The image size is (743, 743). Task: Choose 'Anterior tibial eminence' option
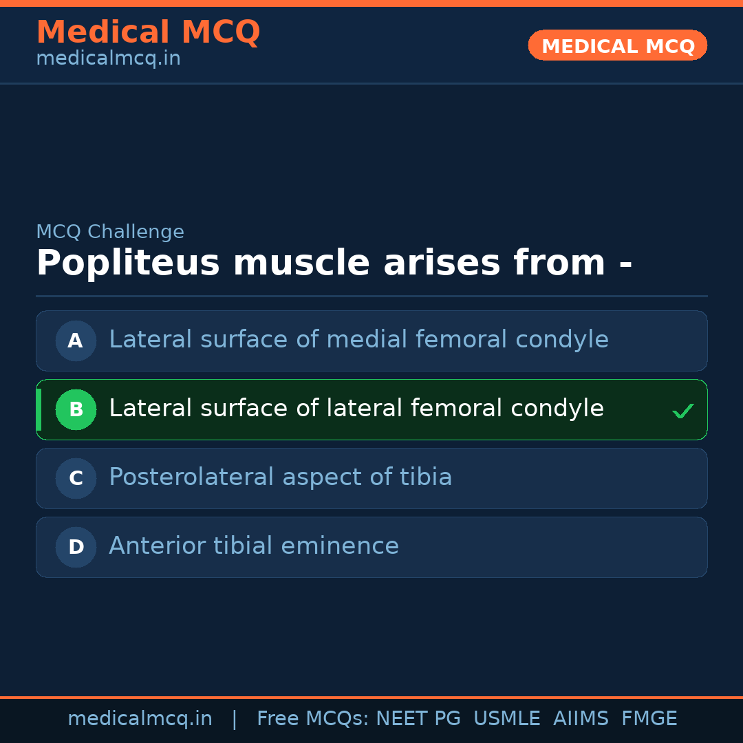pyautogui.click(x=254, y=546)
